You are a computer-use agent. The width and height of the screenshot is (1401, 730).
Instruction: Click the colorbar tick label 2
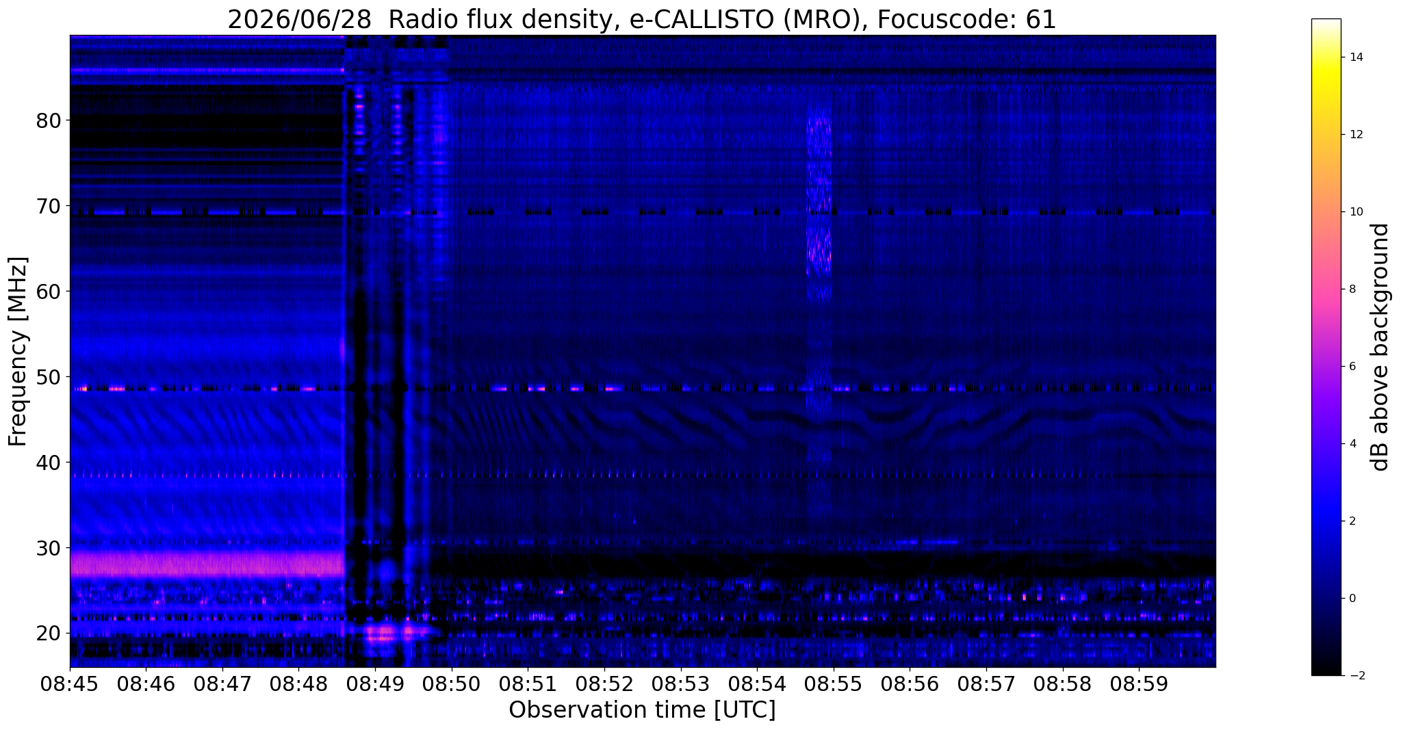(1351, 521)
